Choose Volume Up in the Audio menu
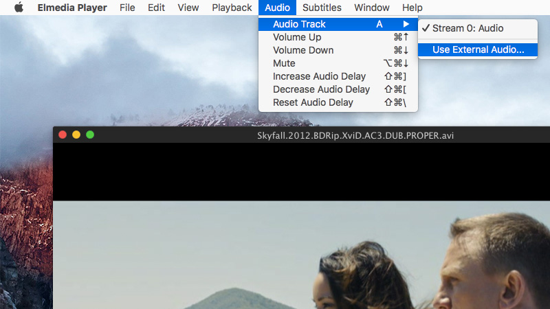The height and width of the screenshot is (309, 550). point(338,37)
